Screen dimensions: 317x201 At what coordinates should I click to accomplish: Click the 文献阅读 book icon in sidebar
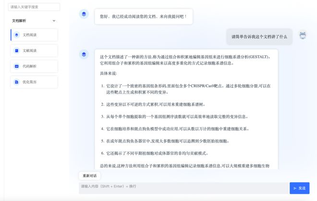(17, 50)
